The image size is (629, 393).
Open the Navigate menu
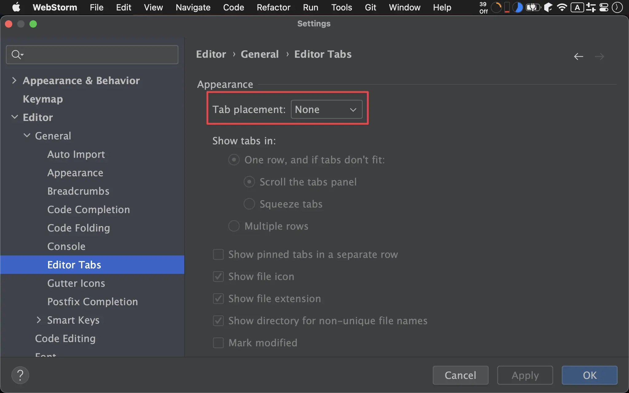click(x=193, y=7)
